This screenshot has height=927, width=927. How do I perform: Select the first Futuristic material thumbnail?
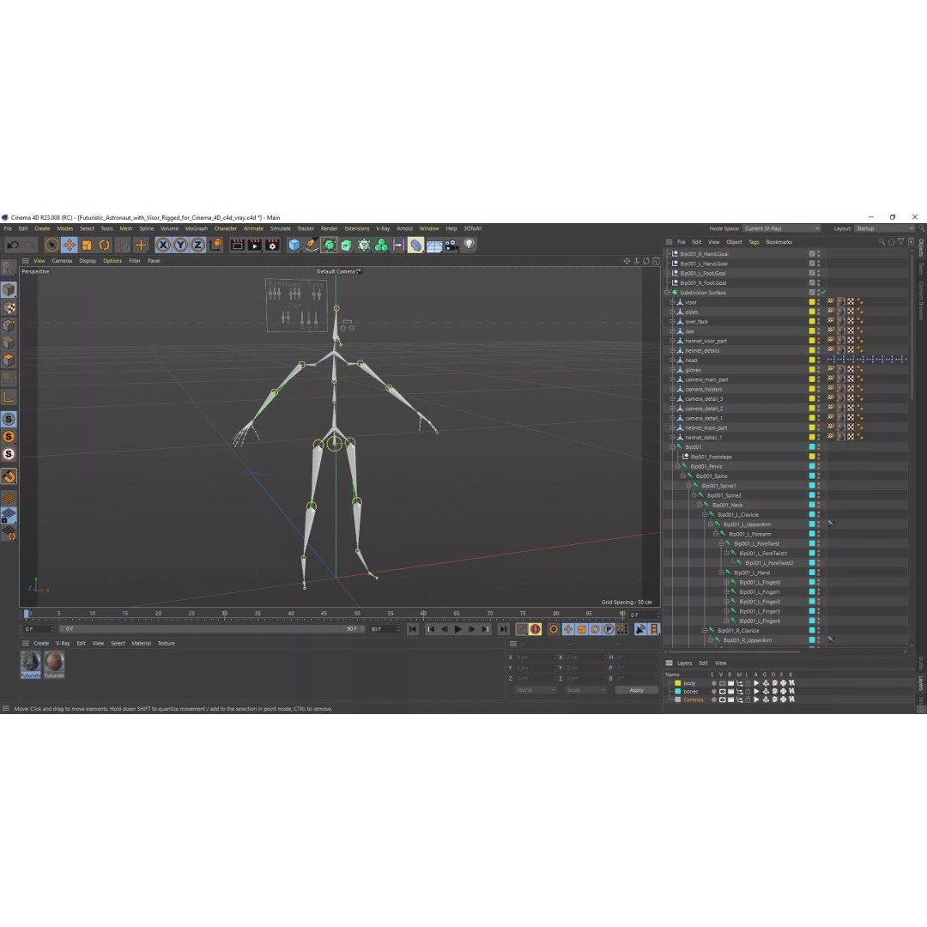click(31, 664)
